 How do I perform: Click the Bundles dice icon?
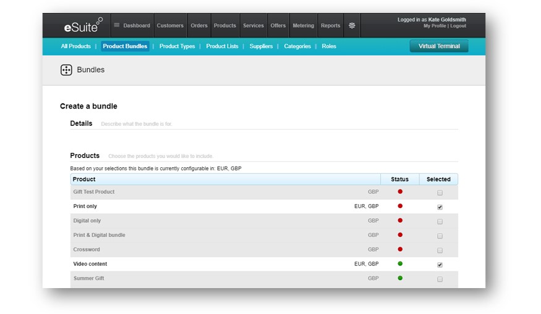[x=66, y=70]
